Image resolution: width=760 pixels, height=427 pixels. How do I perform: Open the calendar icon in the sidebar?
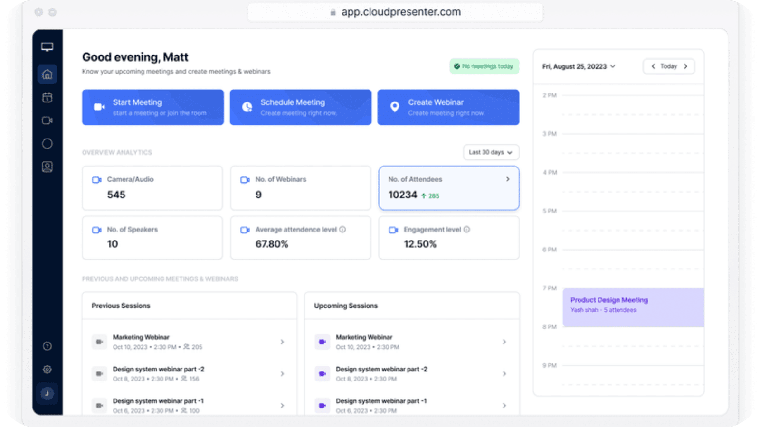coord(47,97)
